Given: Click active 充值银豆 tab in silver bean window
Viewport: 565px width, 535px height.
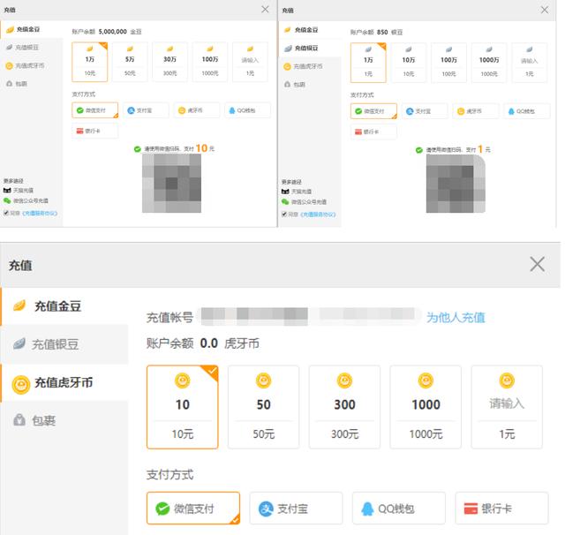Looking at the screenshot, I should (x=310, y=48).
